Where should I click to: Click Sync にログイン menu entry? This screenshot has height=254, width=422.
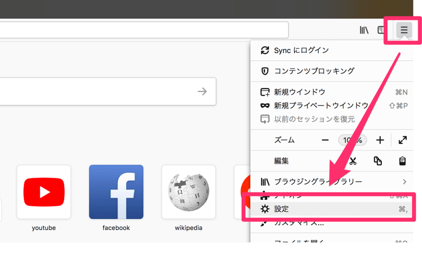click(301, 50)
